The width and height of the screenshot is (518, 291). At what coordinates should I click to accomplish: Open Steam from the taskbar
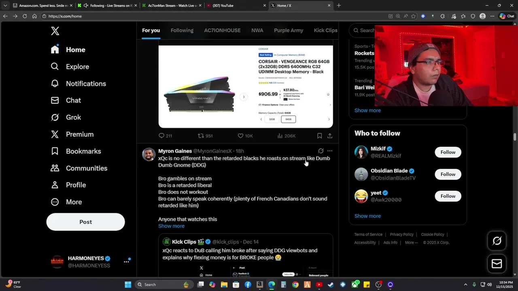(x=331, y=285)
